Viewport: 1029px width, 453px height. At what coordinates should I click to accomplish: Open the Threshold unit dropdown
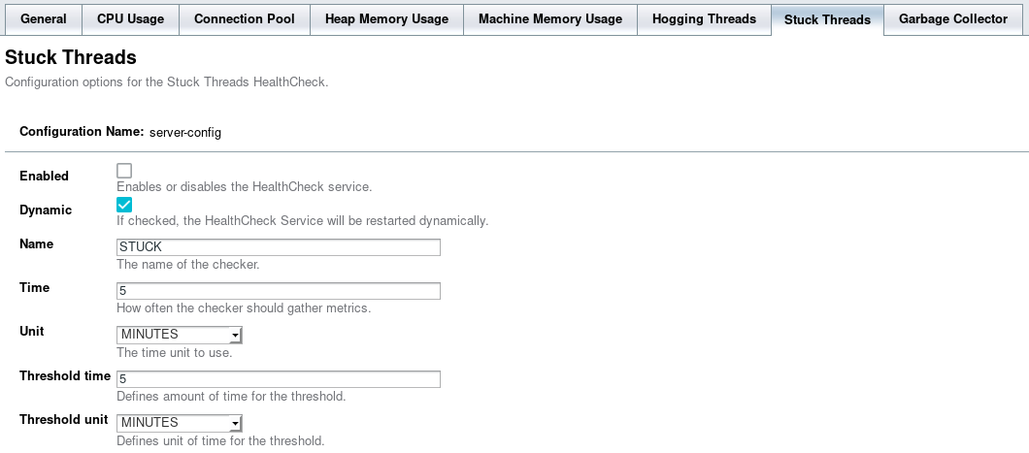pos(180,422)
